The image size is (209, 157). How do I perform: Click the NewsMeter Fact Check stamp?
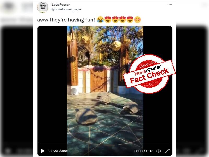[x=149, y=74]
